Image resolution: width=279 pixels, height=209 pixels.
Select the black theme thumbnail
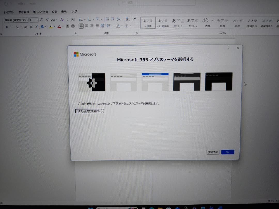click(x=219, y=82)
